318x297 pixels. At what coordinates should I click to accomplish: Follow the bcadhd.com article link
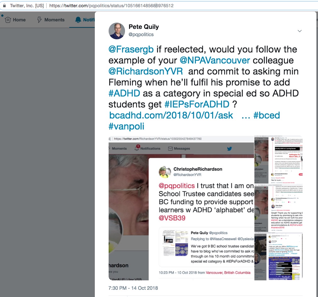click(x=171, y=115)
